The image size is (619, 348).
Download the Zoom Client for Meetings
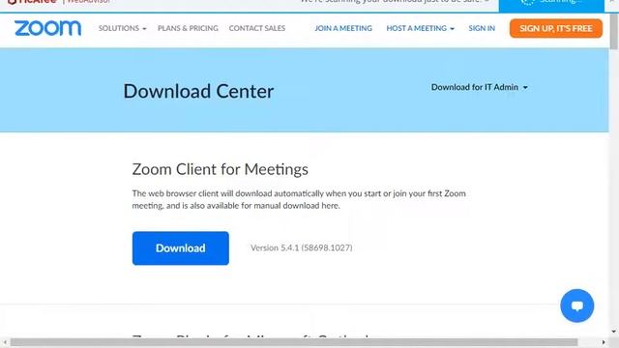pos(181,248)
